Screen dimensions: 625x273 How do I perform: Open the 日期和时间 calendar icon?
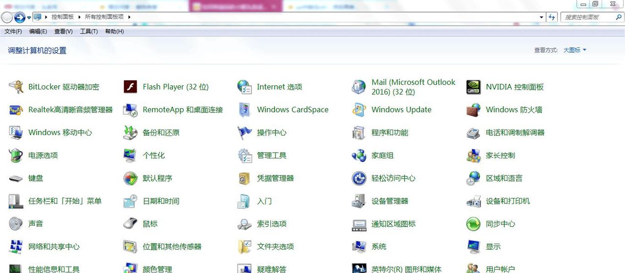click(x=130, y=201)
